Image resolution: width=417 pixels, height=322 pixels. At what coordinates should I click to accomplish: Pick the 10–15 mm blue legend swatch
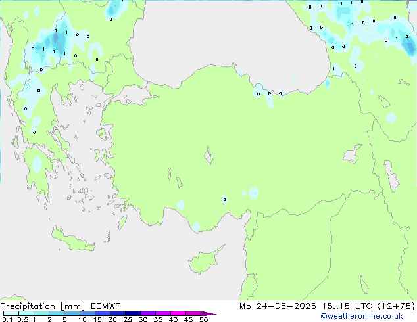click(87, 313)
